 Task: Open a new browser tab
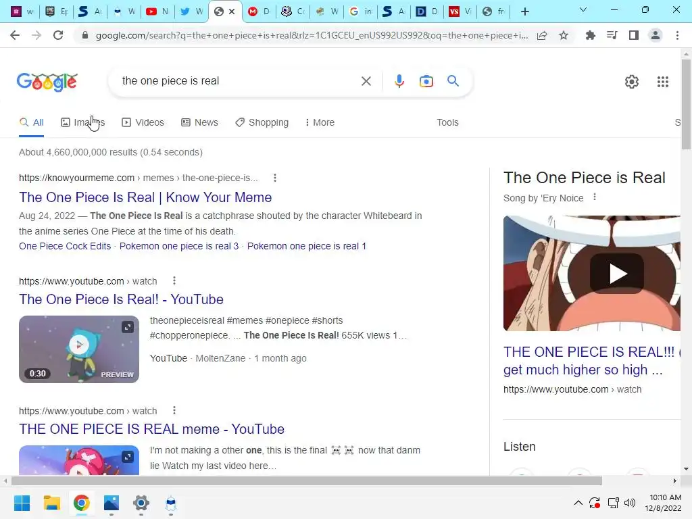click(x=524, y=12)
